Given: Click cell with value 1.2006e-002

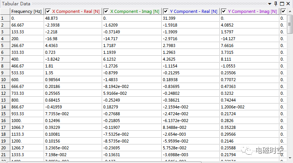Looking at the screenshot, I should pyautogui.click(x=249, y=107).
